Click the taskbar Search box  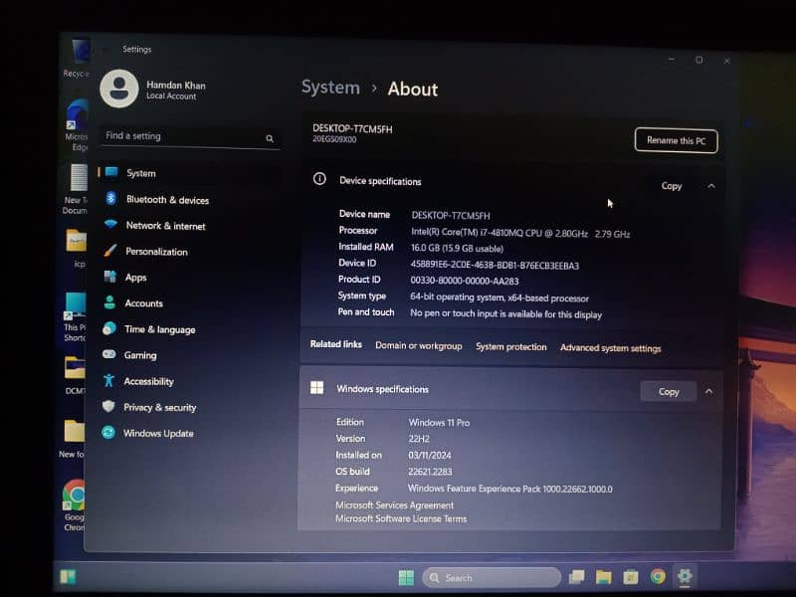click(x=492, y=577)
